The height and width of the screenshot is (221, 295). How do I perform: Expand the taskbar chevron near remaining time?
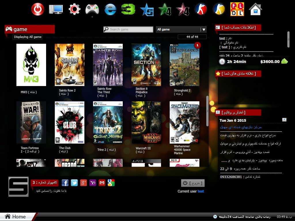[215, 216]
